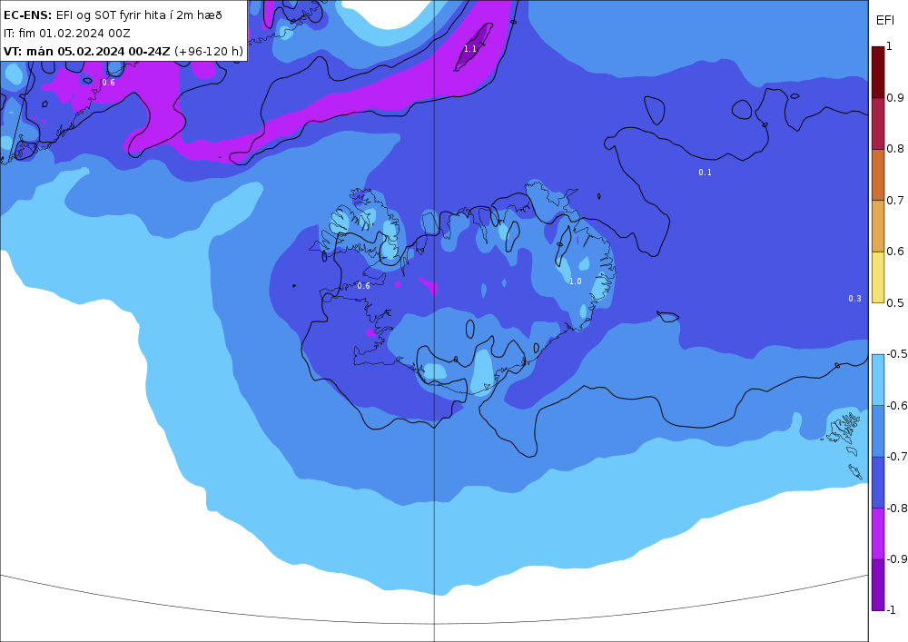The width and height of the screenshot is (908, 642).
Task: Select the 'VT: mán 05.02.2024 00-24Z' line
Action: [123, 51]
